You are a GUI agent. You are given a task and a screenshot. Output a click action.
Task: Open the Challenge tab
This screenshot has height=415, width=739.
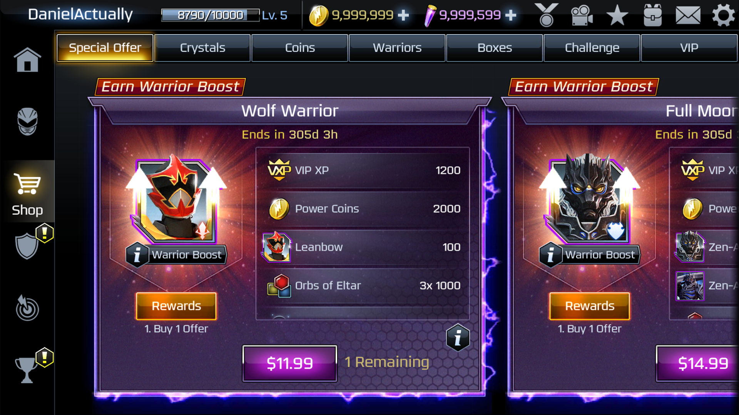point(592,48)
